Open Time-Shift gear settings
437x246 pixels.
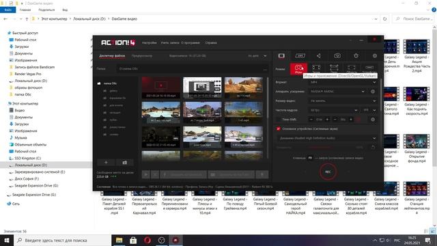[x=373, y=120]
